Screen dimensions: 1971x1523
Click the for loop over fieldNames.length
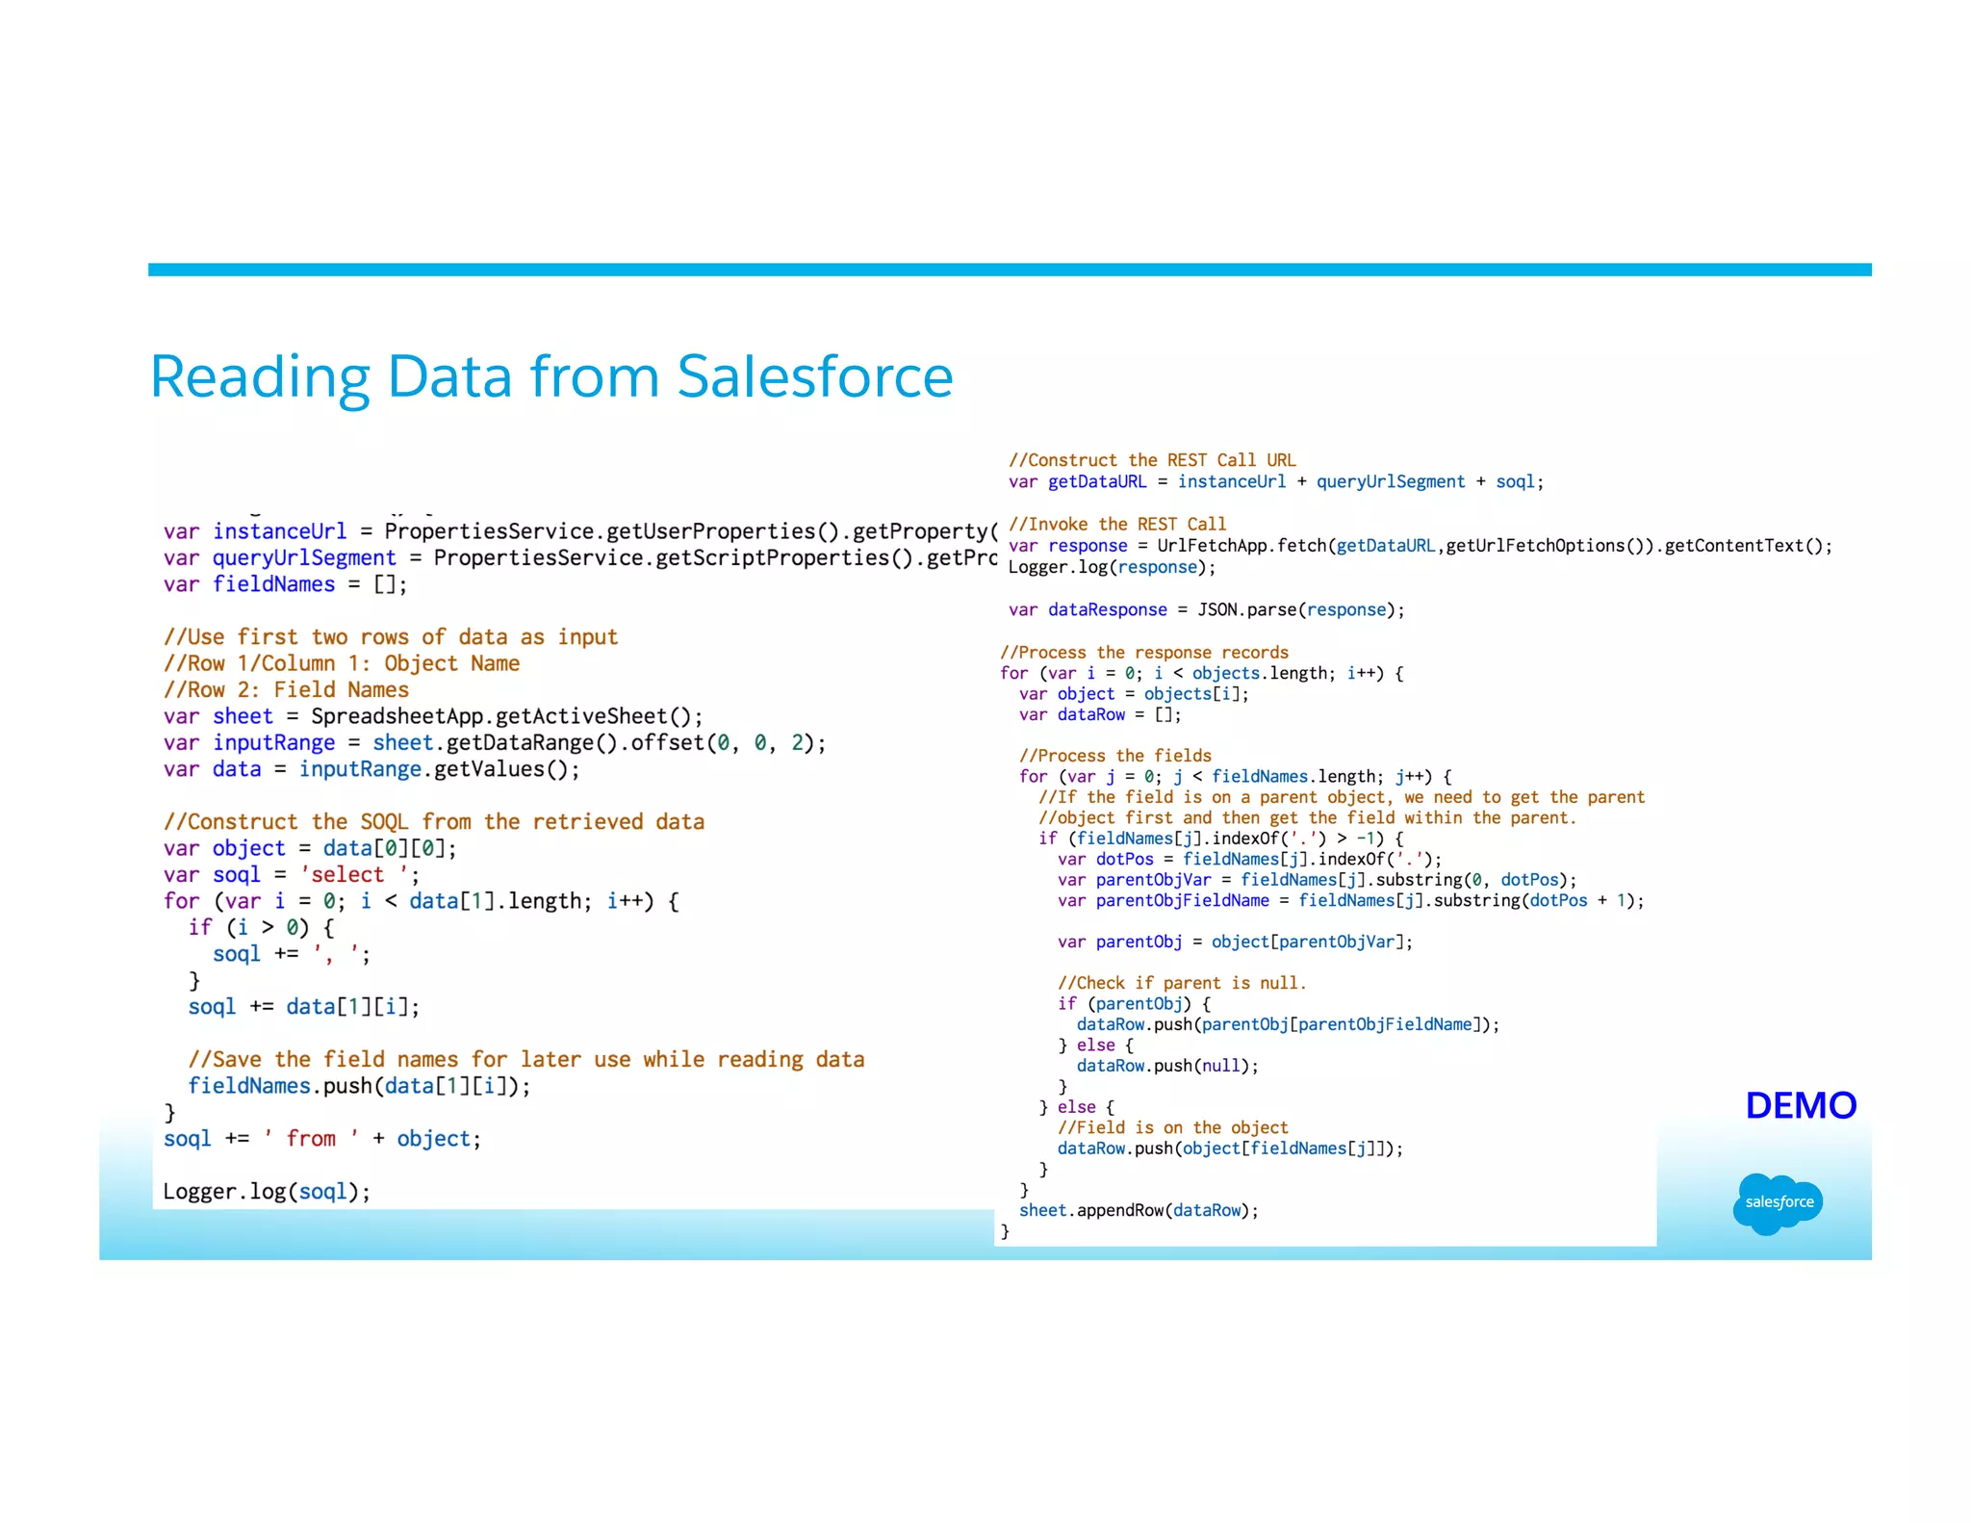[x=1236, y=776]
